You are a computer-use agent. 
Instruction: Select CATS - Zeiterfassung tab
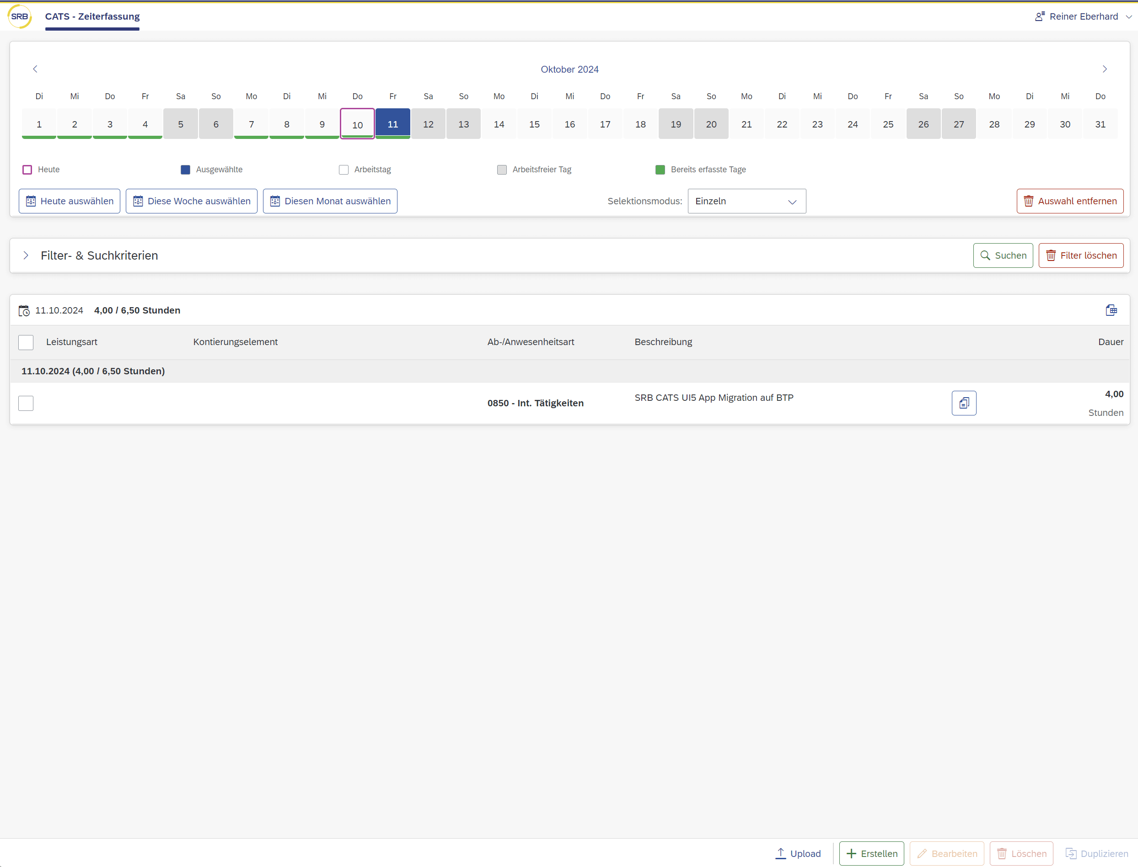(x=92, y=16)
